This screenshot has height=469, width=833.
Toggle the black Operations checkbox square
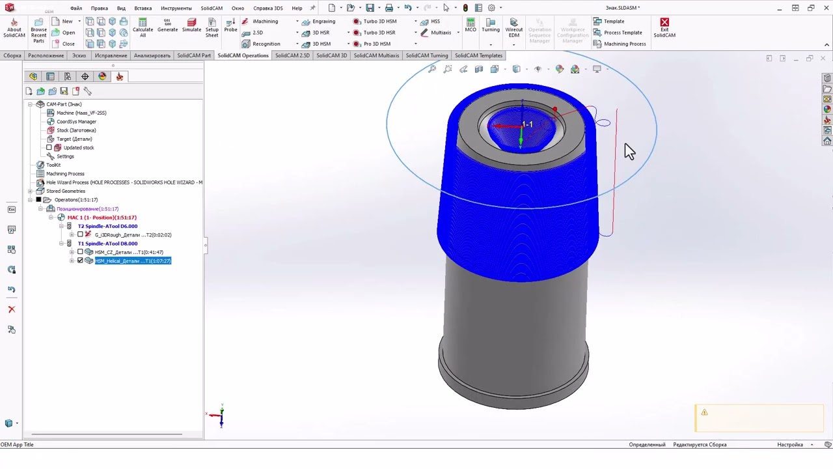[38, 200]
